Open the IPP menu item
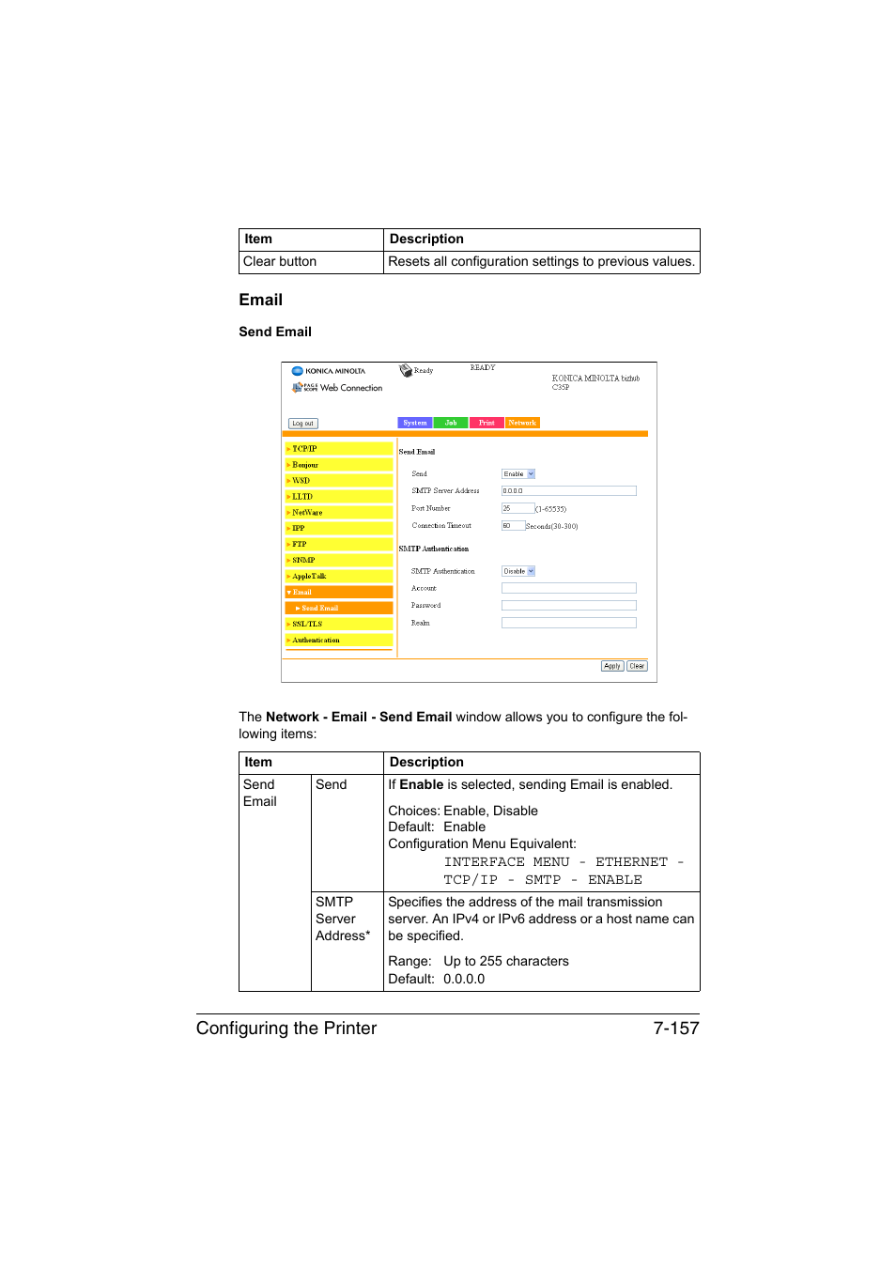896x1268 pixels. 339,529
